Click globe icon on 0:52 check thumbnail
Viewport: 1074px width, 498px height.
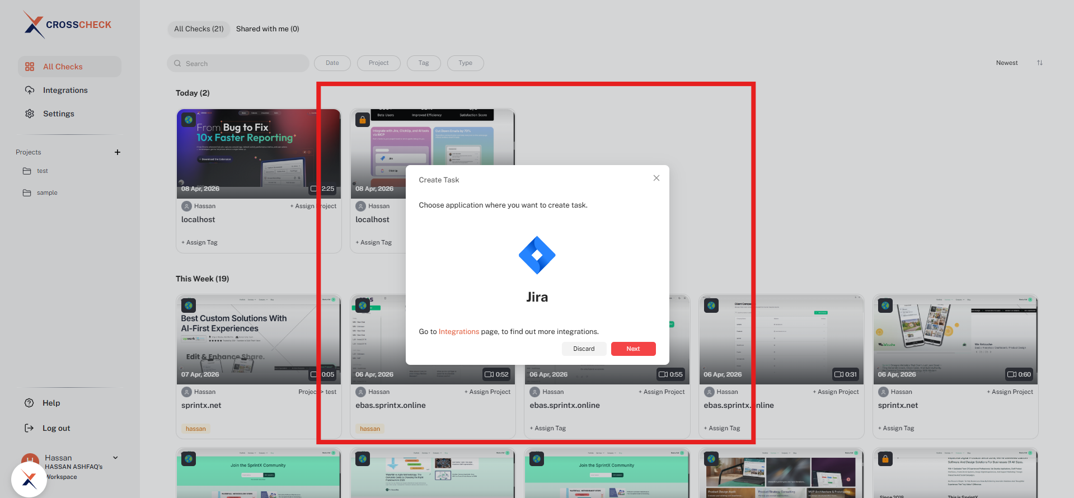(x=363, y=306)
